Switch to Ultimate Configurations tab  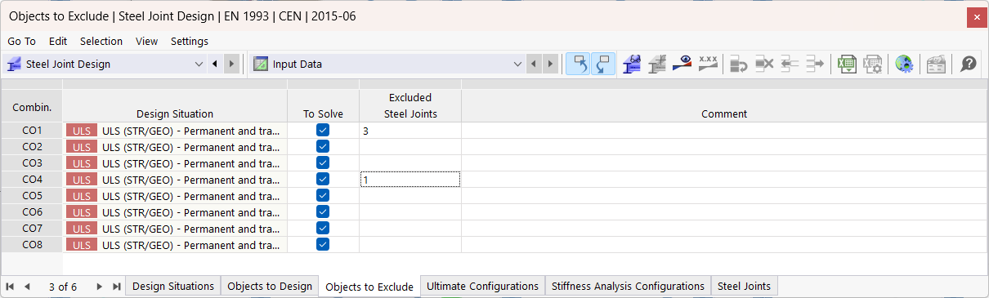tap(482, 286)
